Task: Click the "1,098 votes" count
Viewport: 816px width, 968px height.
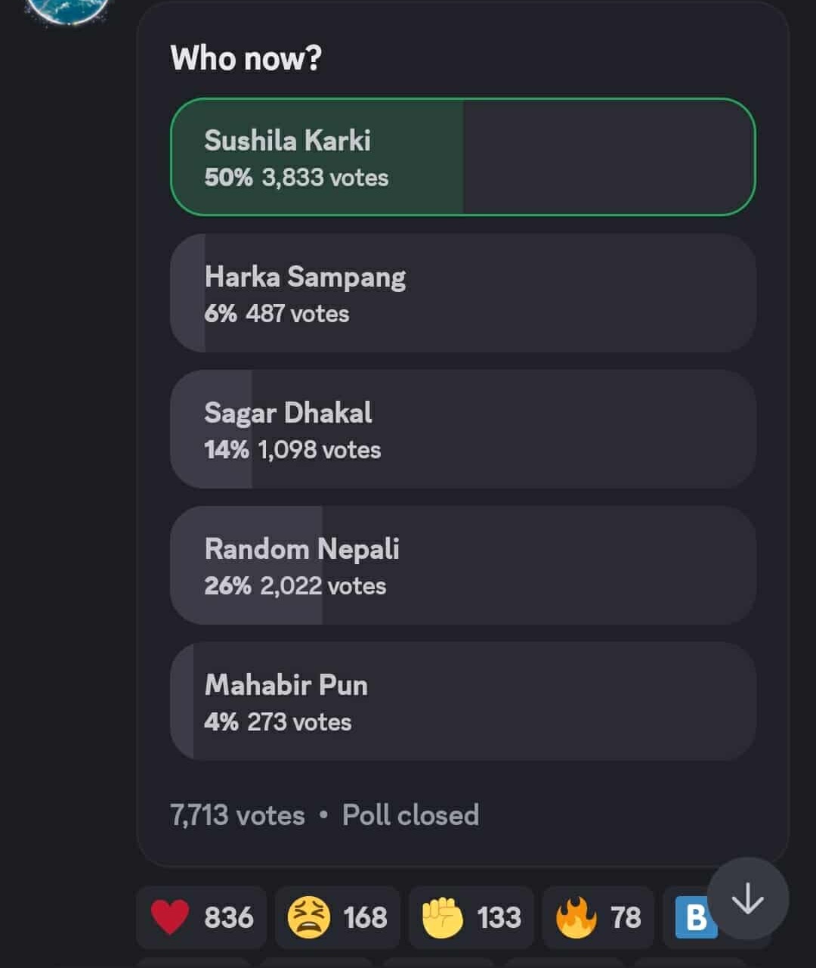Action: pos(319,450)
